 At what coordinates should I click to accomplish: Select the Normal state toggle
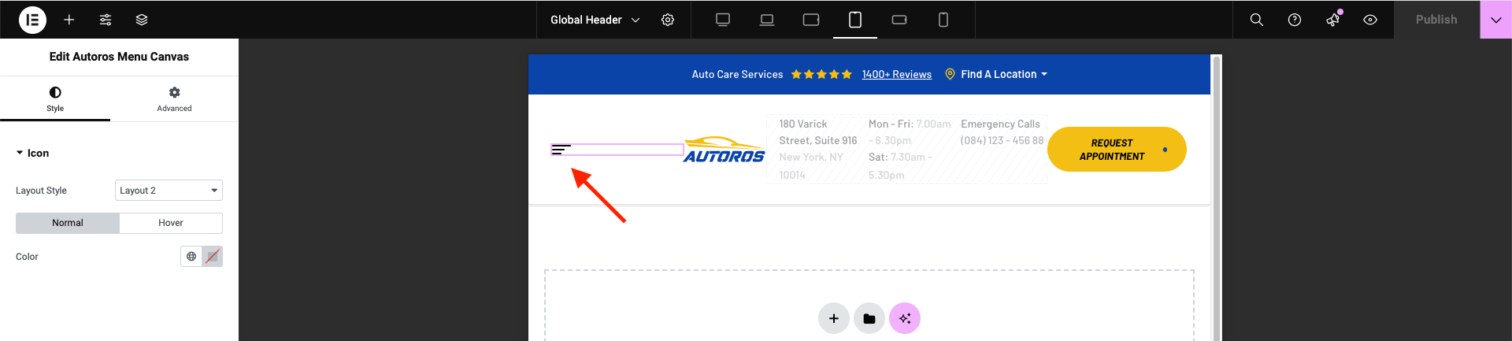pyautogui.click(x=68, y=223)
